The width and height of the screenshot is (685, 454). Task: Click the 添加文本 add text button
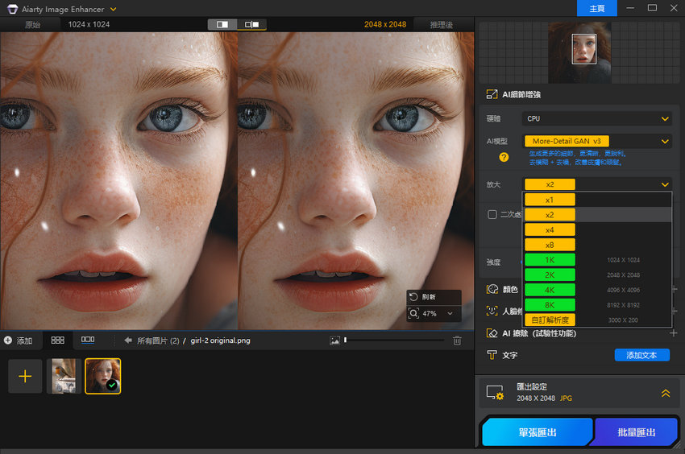(x=641, y=355)
